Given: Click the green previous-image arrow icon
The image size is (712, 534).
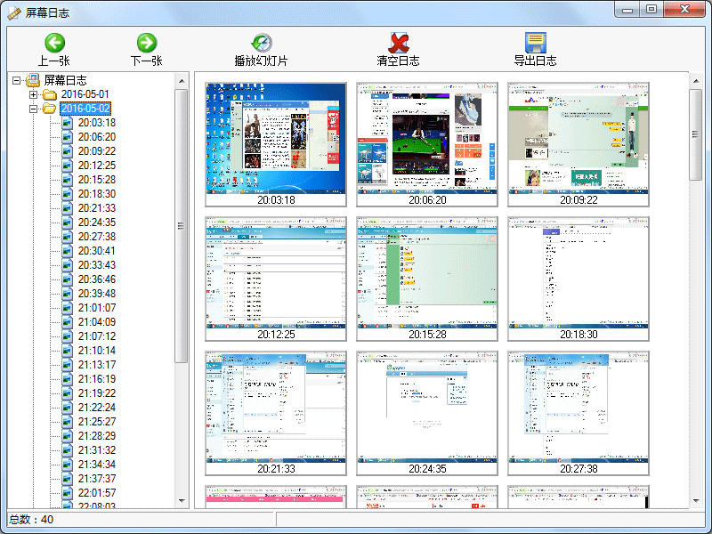Looking at the screenshot, I should point(54,43).
